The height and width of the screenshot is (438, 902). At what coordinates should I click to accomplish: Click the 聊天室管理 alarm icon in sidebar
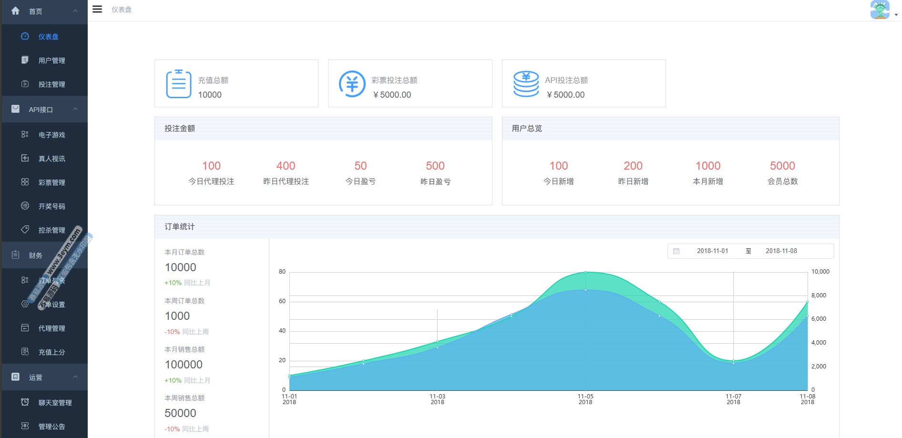click(x=25, y=402)
